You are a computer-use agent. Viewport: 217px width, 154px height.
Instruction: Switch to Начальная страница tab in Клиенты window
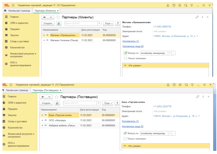[17, 10]
